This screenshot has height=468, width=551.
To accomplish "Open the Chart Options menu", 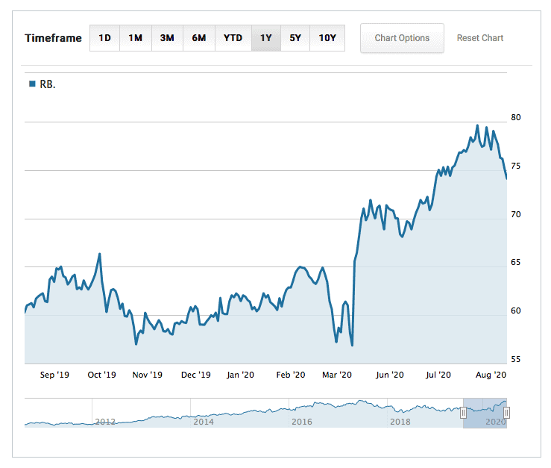I will tap(402, 38).
